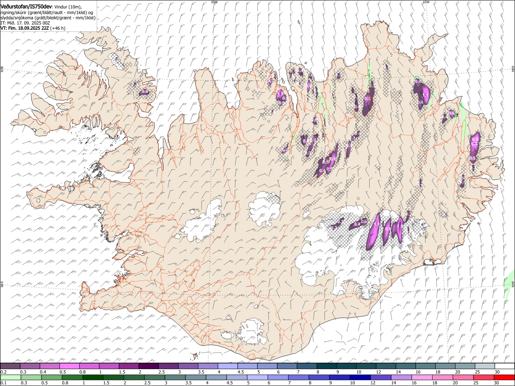Image resolution: width=515 pixels, height=386 pixels.
Task: Pick the darkest green 1 swatch, lower legend
Action: (93, 377)
